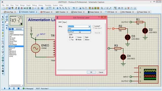Enable the Locked? checkbox
Image resolution: width=162 pixels, height=91 pixels.
pos(93,26)
